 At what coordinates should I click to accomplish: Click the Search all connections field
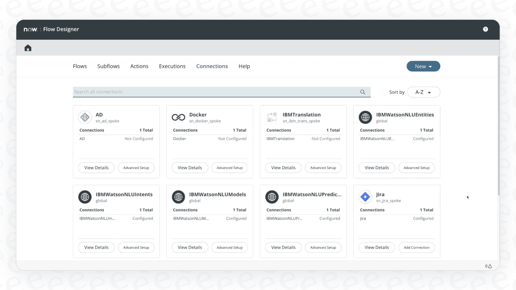pyautogui.click(x=215, y=92)
